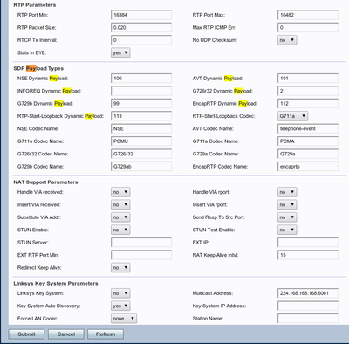Click the SDP Payload Types heading

point(38,68)
